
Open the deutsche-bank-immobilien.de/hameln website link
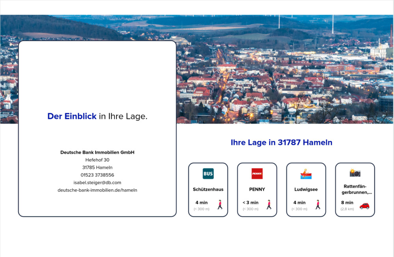point(97,190)
